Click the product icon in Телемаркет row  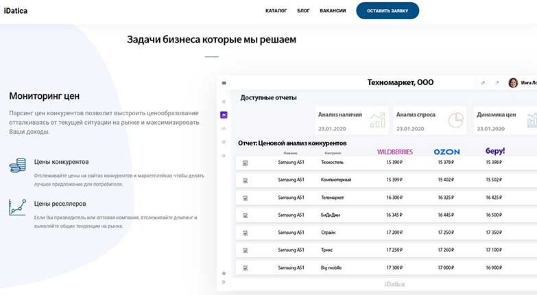pyautogui.click(x=246, y=198)
